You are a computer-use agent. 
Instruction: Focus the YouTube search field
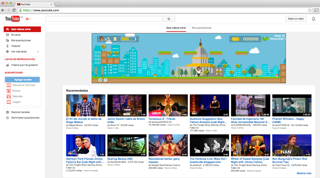(104, 19)
